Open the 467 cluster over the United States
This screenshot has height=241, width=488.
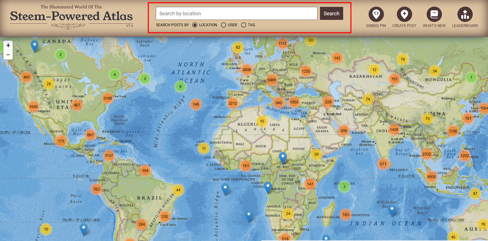(x=77, y=105)
